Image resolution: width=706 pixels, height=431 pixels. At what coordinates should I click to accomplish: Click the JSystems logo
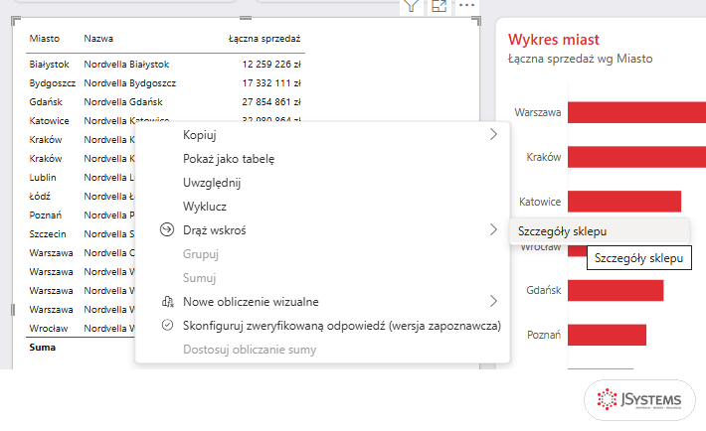pos(639,399)
